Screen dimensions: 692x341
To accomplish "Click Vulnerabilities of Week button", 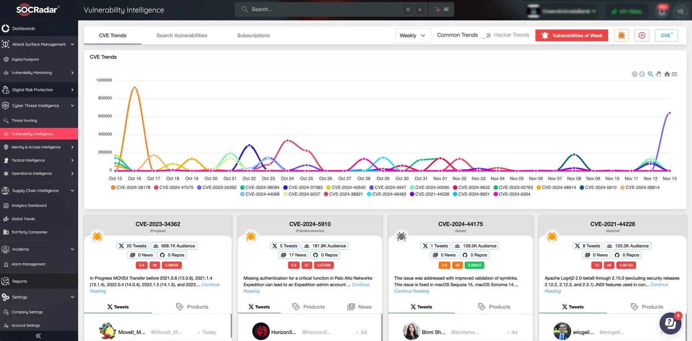I will pos(572,35).
